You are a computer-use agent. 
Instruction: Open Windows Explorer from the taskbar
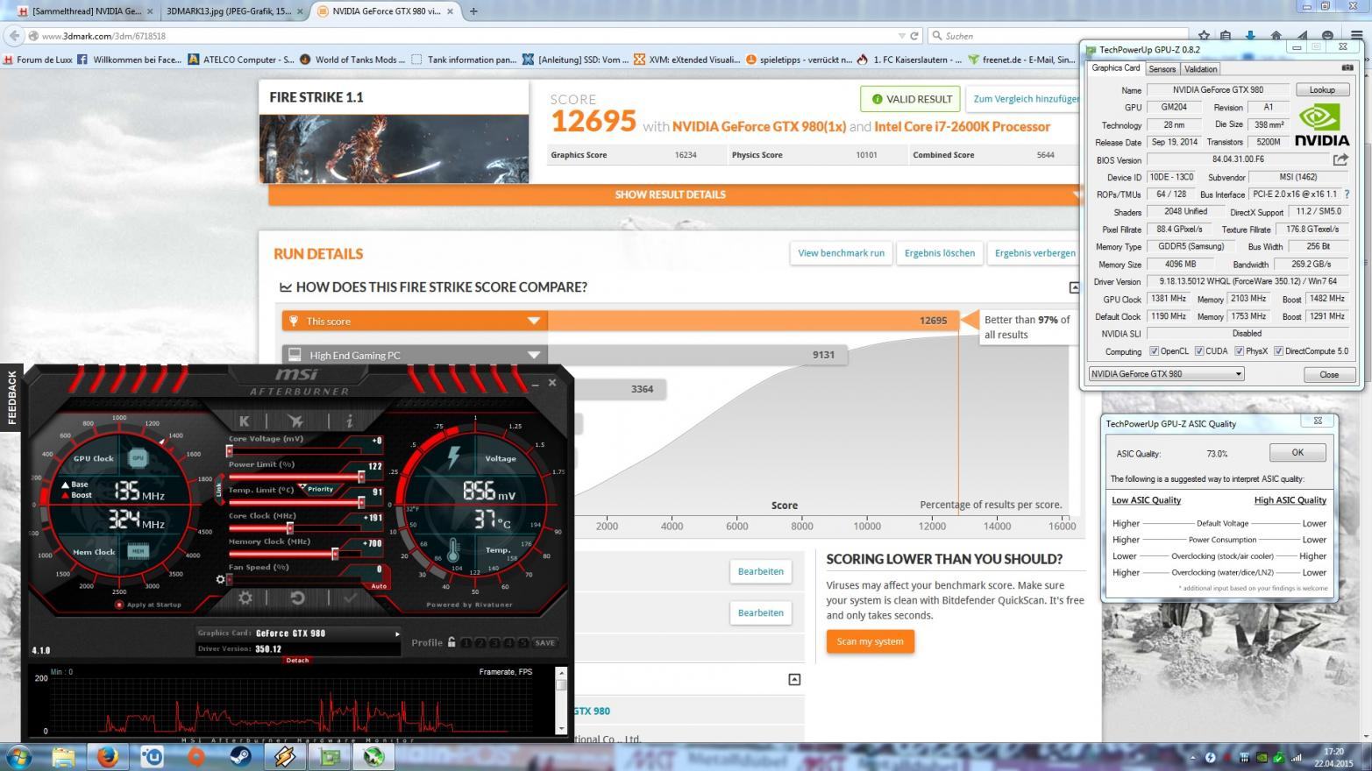[63, 756]
